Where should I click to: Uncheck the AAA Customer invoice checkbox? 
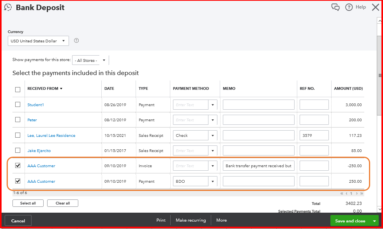[18, 165]
